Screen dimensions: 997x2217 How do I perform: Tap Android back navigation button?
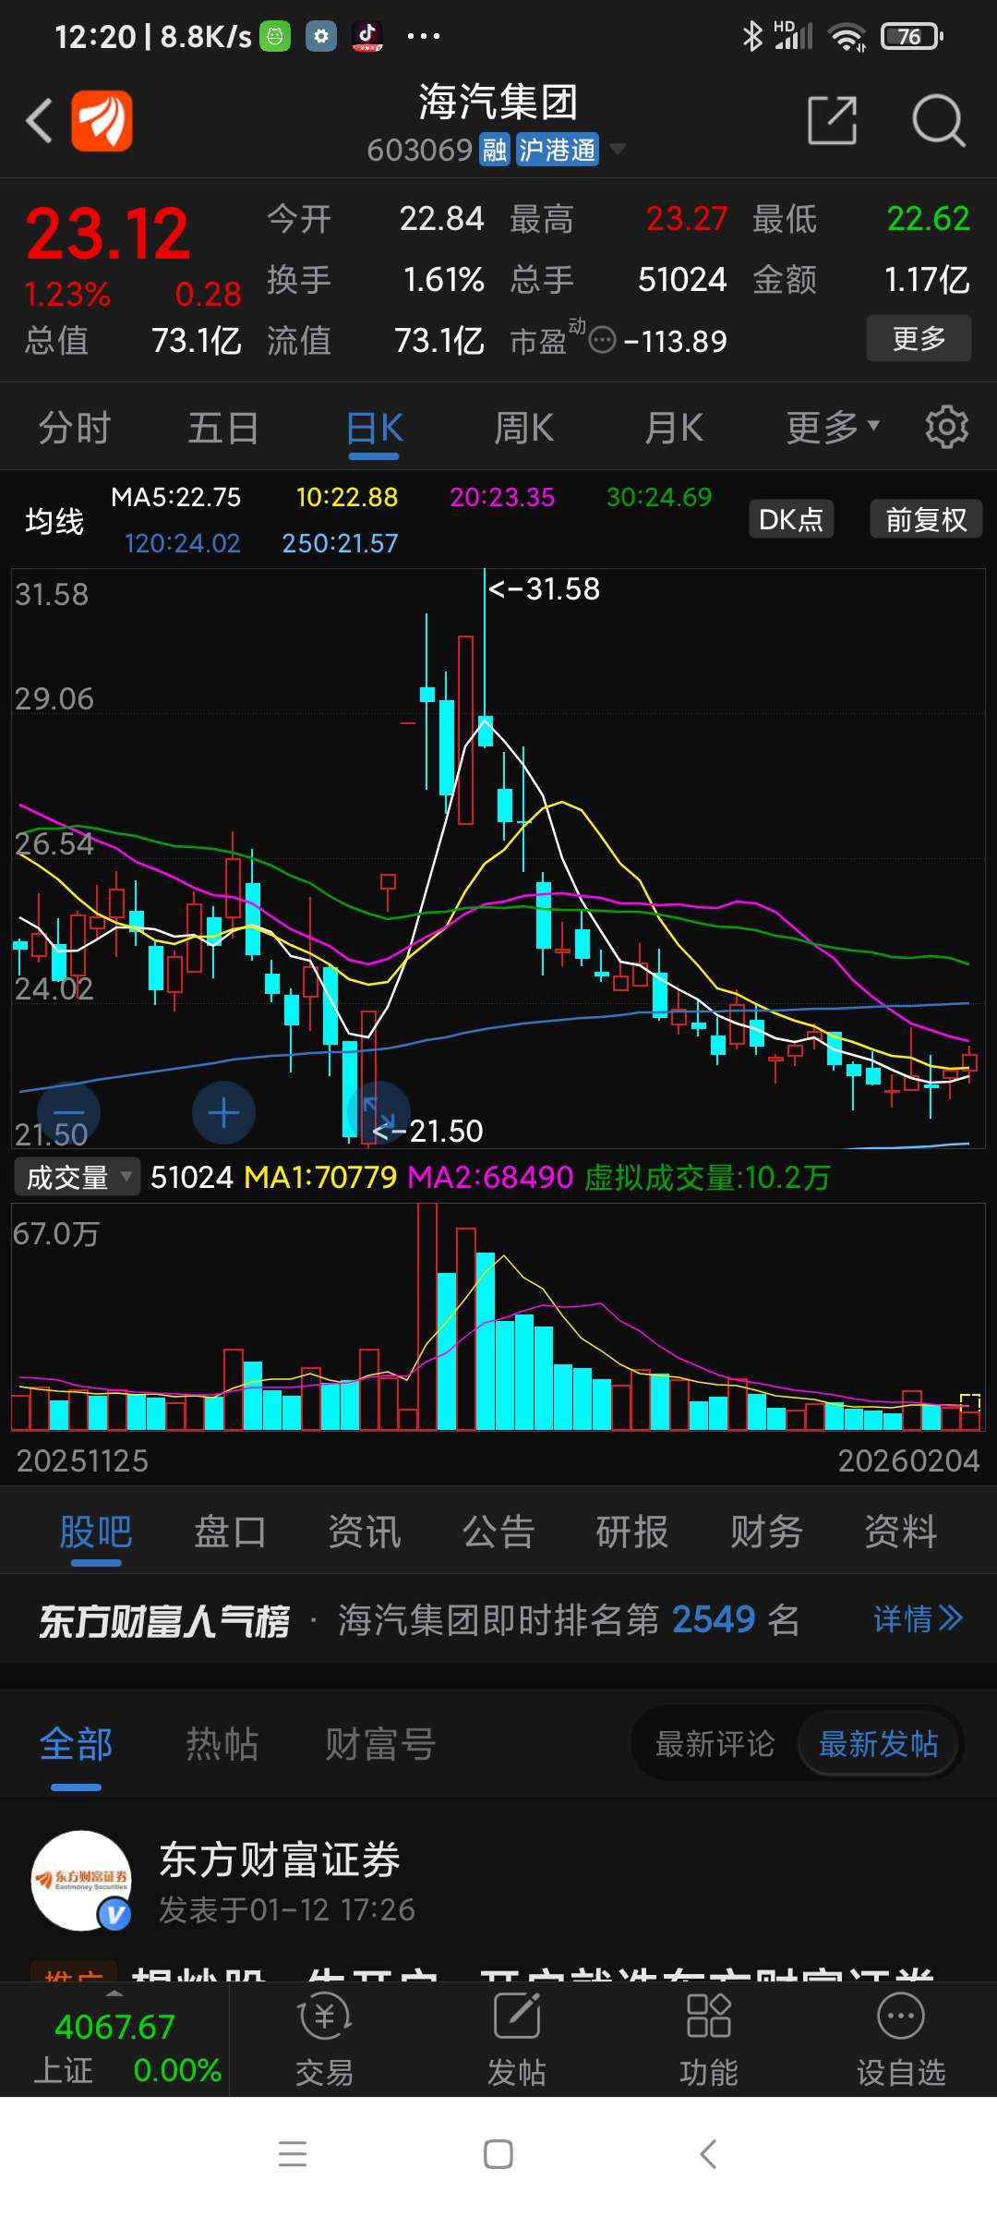coord(708,2154)
